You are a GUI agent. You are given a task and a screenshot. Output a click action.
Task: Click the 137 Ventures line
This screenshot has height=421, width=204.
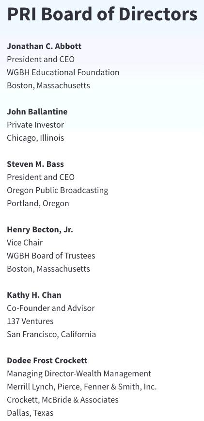point(31,321)
